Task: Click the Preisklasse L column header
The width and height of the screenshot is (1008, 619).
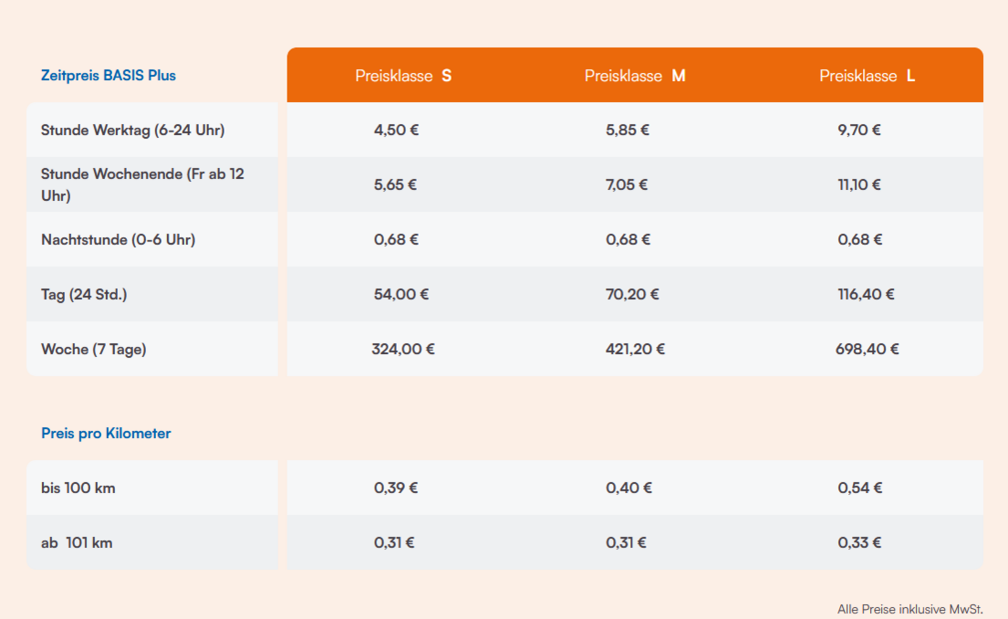Action: [867, 76]
